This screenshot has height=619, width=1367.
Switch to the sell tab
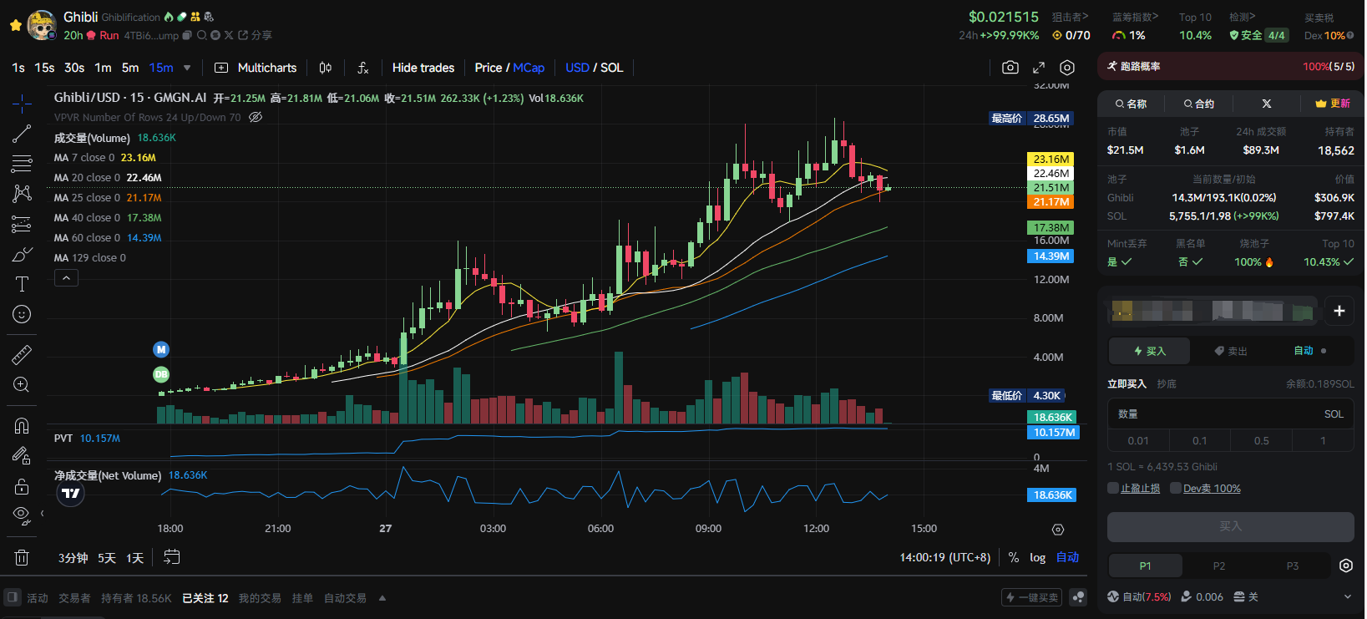(x=1231, y=351)
